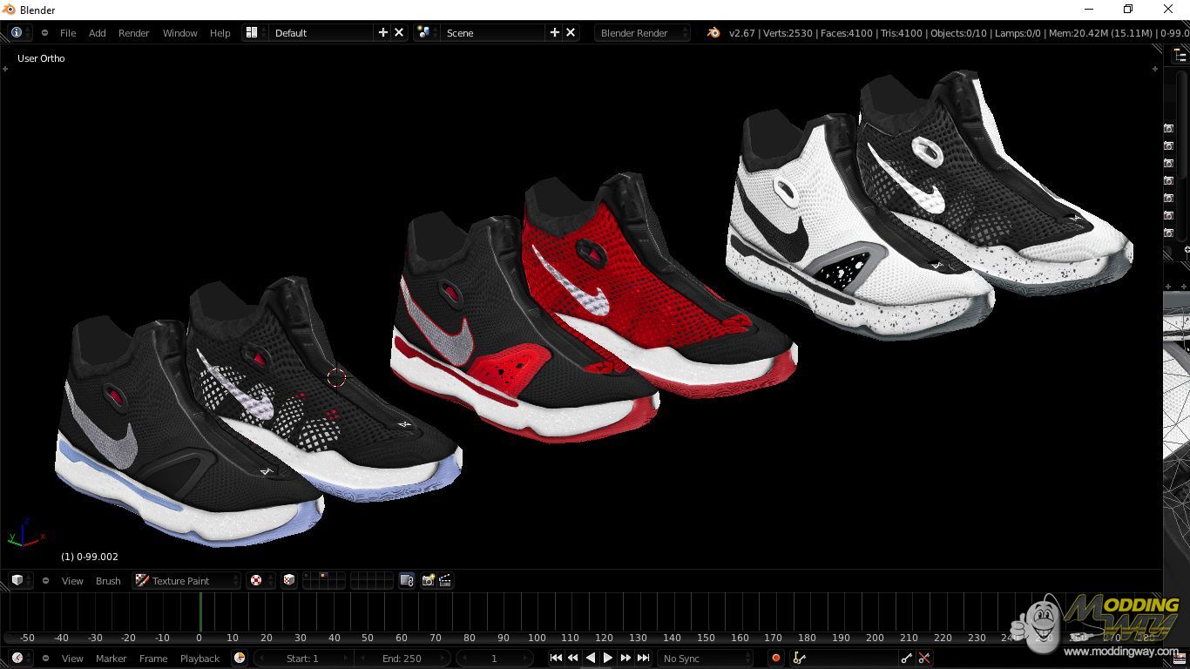Click the delete keyframe icon

pyautogui.click(x=924, y=659)
